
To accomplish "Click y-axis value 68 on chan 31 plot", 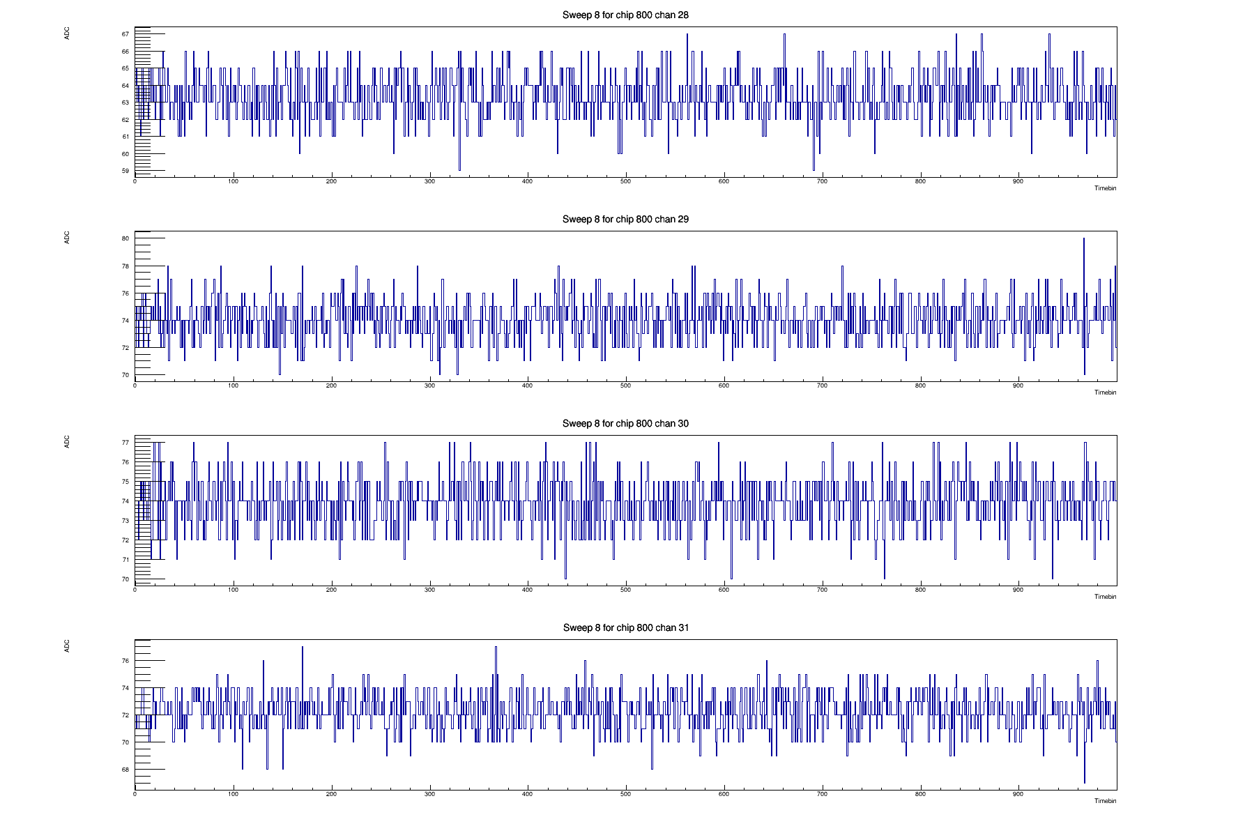I will (x=125, y=770).
